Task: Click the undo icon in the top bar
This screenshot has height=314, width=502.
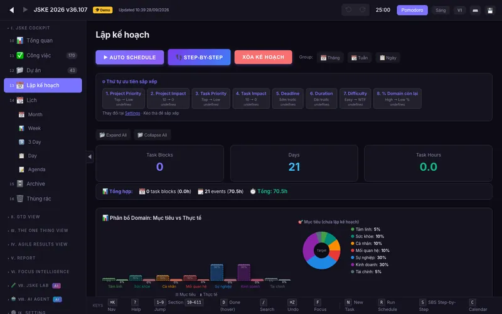Action: pyautogui.click(x=349, y=9)
